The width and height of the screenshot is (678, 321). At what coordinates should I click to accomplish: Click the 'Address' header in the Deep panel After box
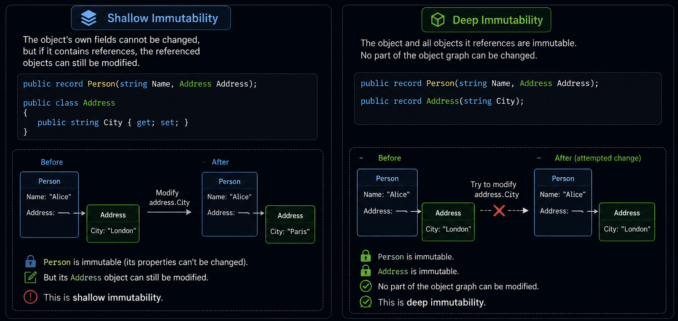point(627,213)
